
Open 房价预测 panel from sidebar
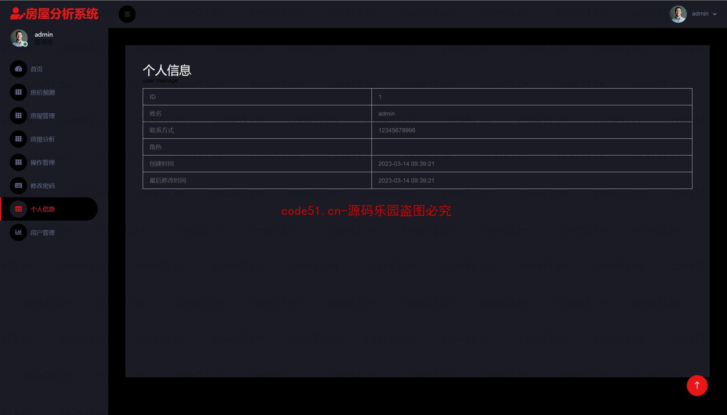click(42, 92)
